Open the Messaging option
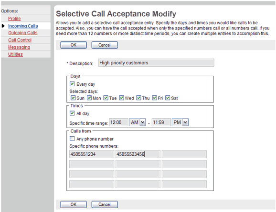 coord(19,47)
